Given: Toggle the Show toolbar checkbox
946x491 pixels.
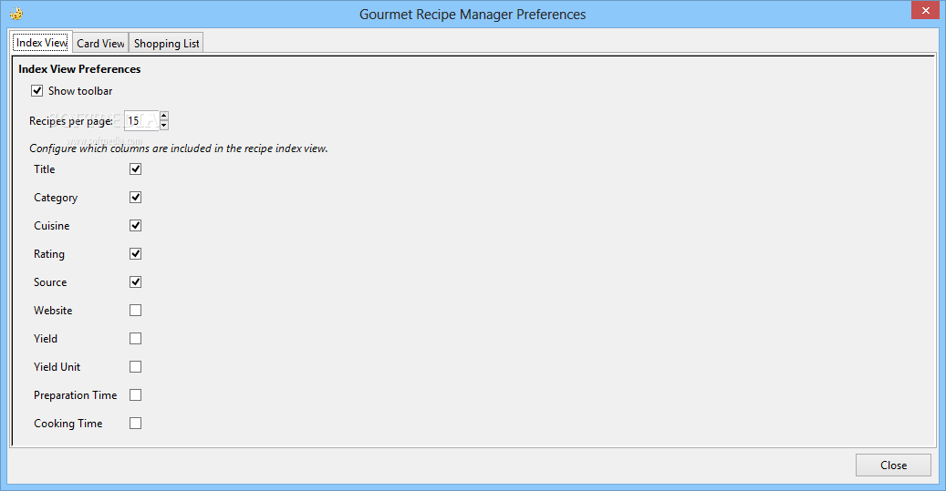Looking at the screenshot, I should pyautogui.click(x=37, y=91).
